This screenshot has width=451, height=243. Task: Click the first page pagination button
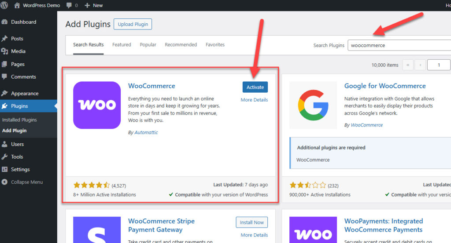click(408, 65)
